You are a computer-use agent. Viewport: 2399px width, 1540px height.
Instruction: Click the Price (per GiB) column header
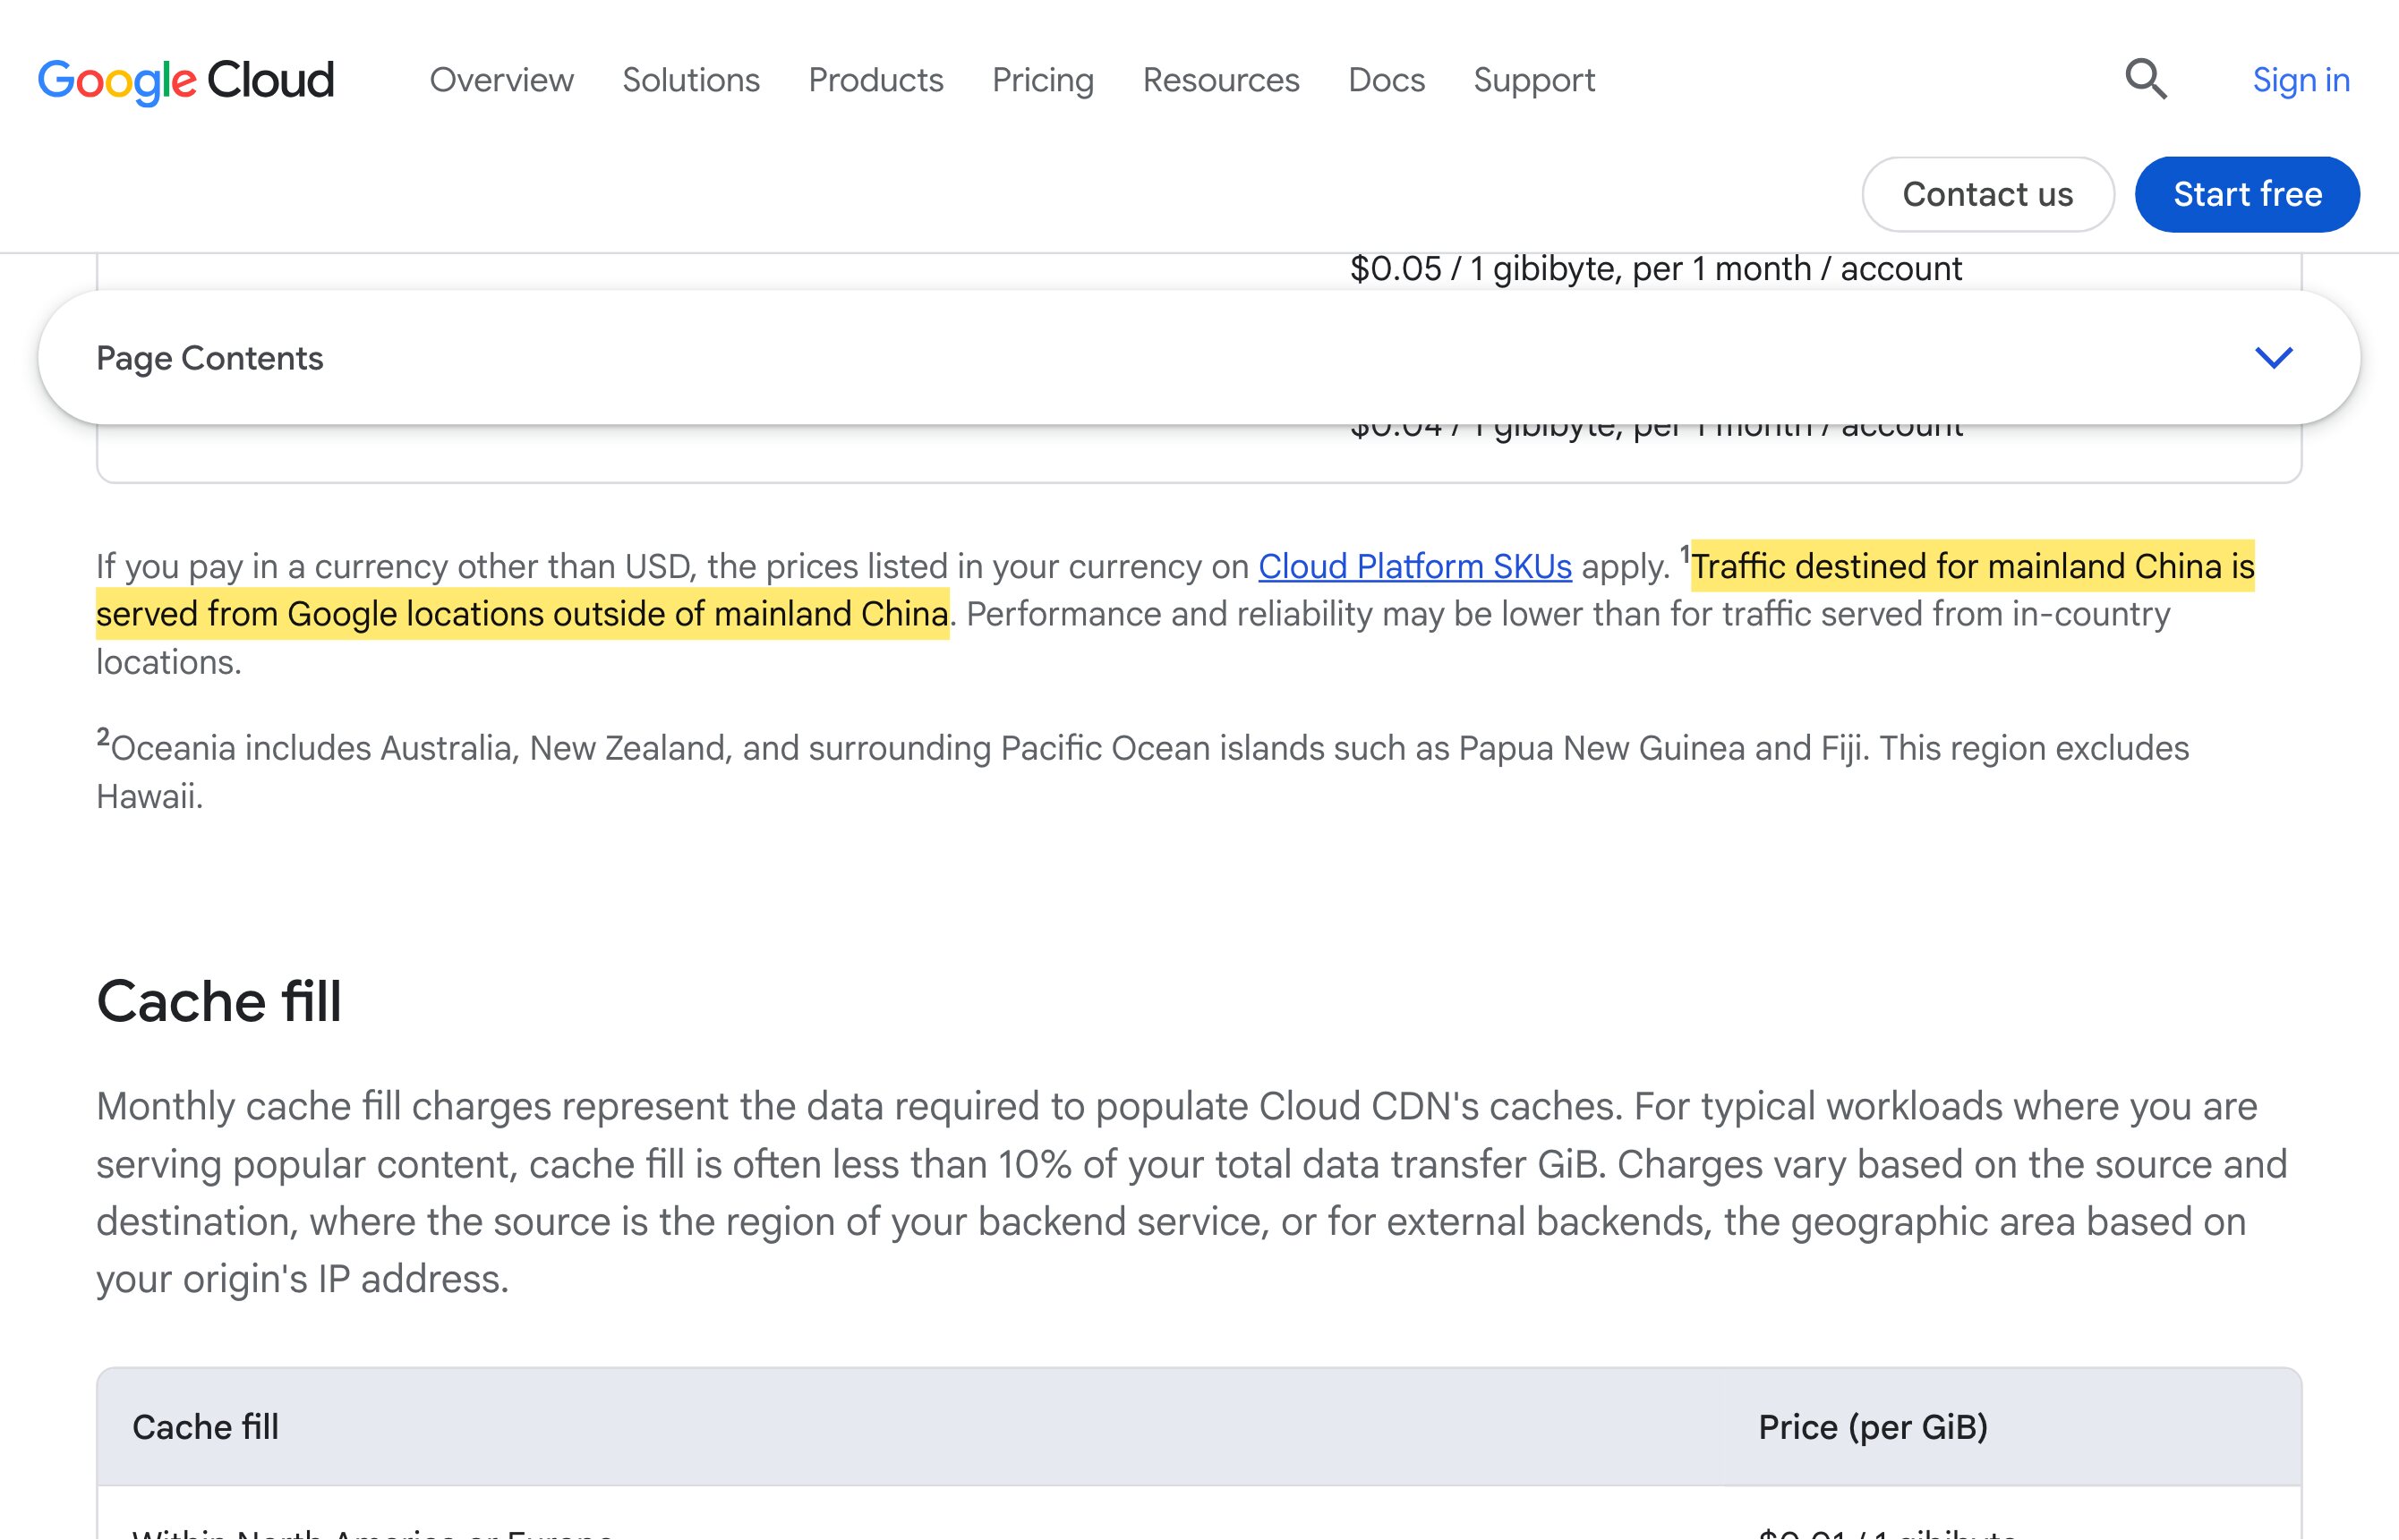1873,1427
